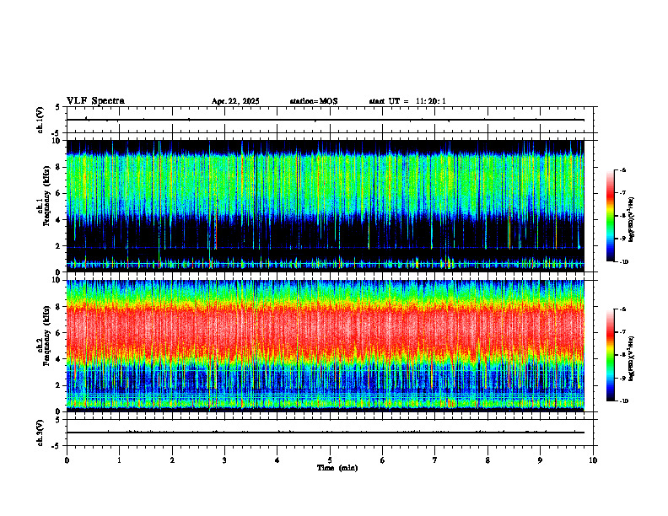Click the "ch.3(V)" waveform axis label
This screenshot has height=516, width=668.
pos(40,433)
